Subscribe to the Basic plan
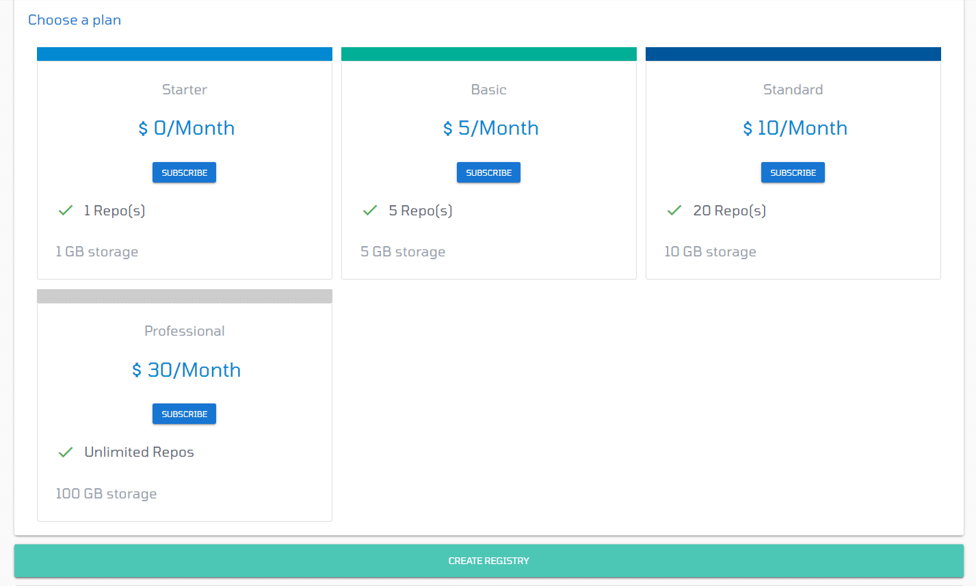This screenshot has width=976, height=586. coord(488,172)
